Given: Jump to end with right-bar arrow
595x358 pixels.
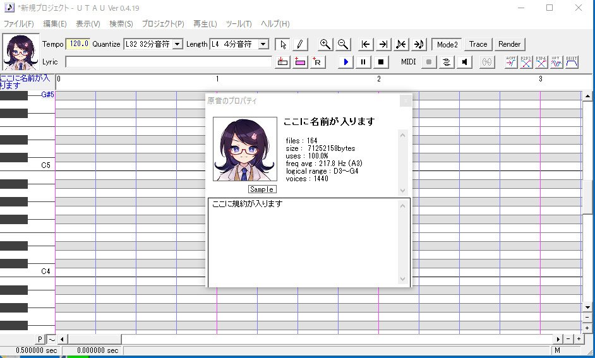Looking at the screenshot, I should 383,44.
